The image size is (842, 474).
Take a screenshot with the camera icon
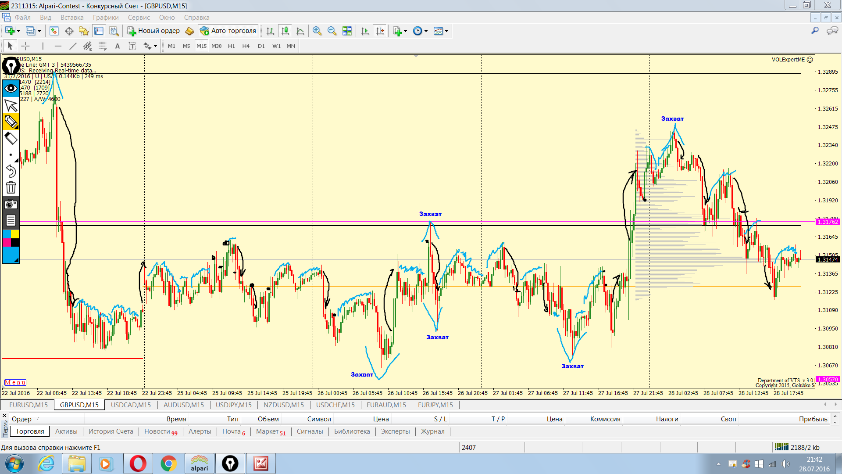pyautogui.click(x=11, y=204)
